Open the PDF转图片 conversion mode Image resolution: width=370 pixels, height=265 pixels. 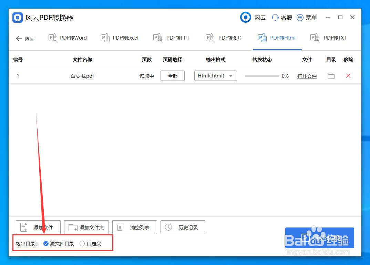pos(224,38)
